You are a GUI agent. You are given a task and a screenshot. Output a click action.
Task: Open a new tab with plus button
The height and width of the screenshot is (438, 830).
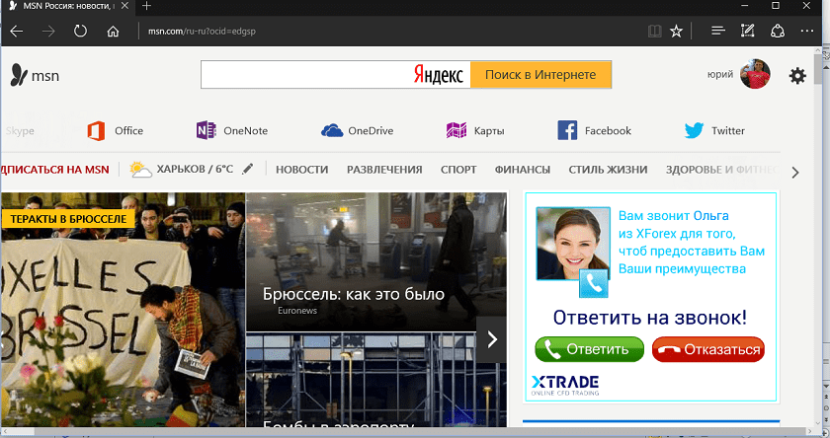coord(146,6)
